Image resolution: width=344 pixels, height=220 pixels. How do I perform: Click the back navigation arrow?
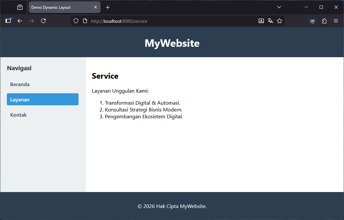coord(20,21)
